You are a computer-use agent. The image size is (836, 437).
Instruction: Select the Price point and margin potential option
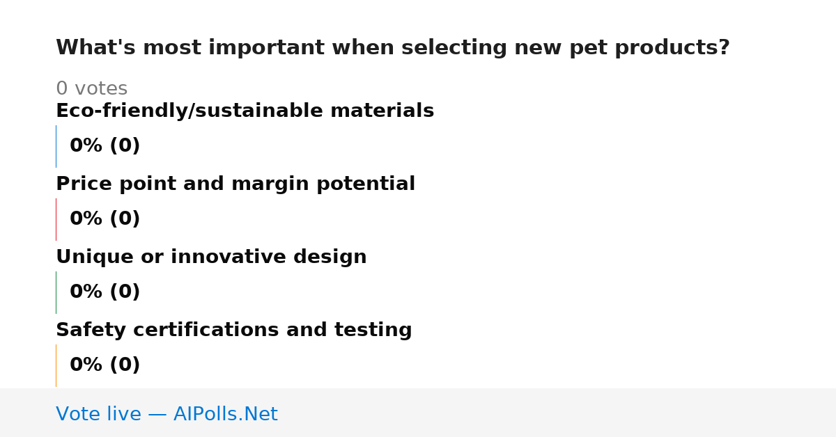(x=235, y=184)
